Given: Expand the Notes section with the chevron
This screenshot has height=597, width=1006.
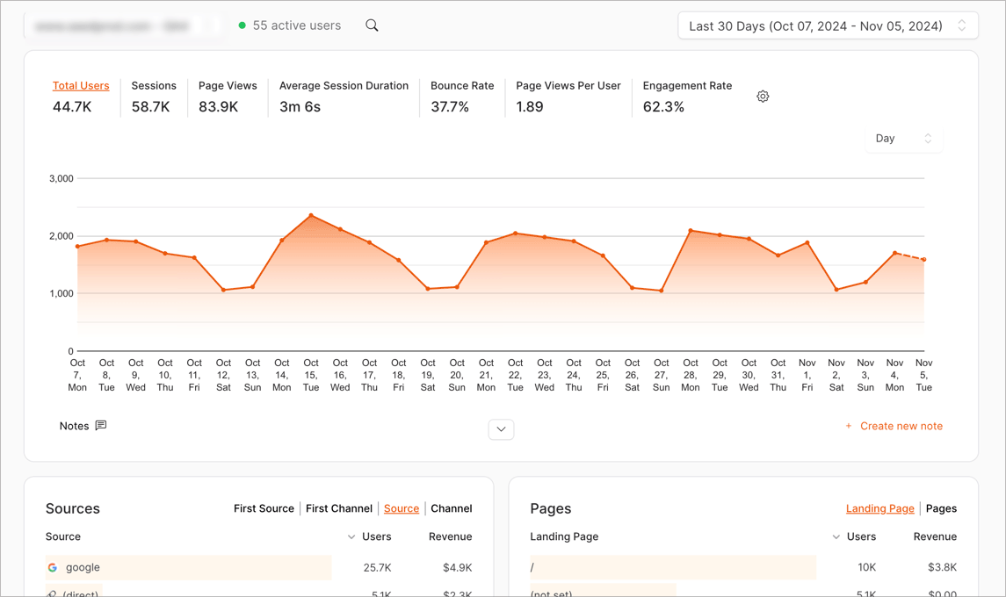Looking at the screenshot, I should click(x=501, y=429).
